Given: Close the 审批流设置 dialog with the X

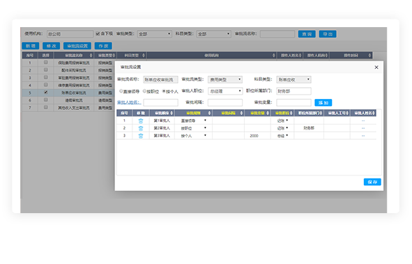Looking at the screenshot, I should pyautogui.click(x=376, y=68).
